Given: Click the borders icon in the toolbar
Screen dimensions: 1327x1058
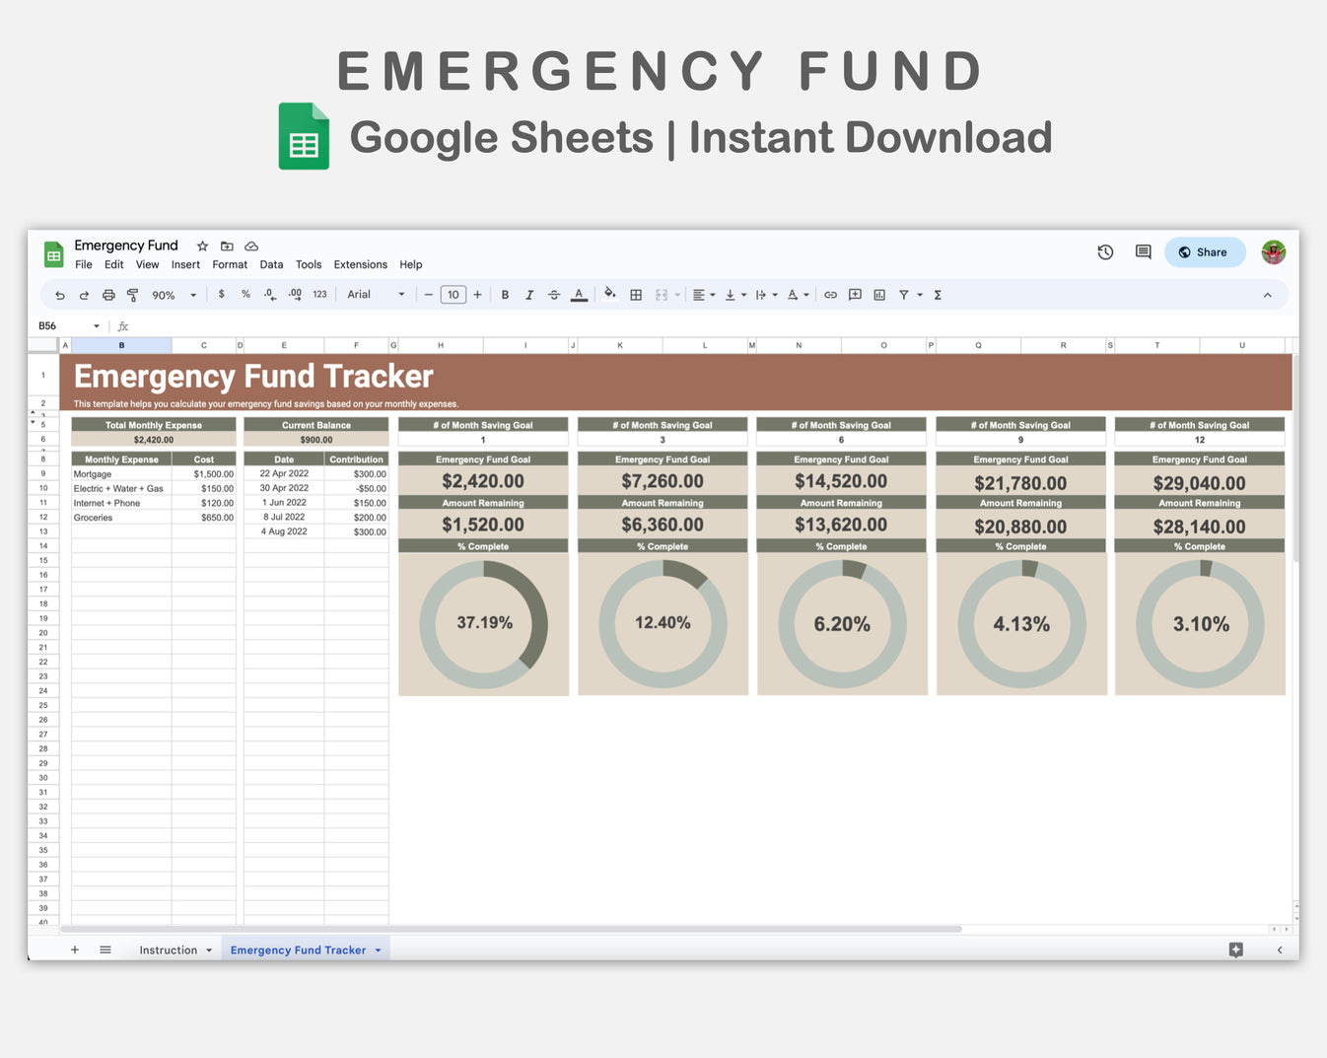Looking at the screenshot, I should pyautogui.click(x=636, y=295).
